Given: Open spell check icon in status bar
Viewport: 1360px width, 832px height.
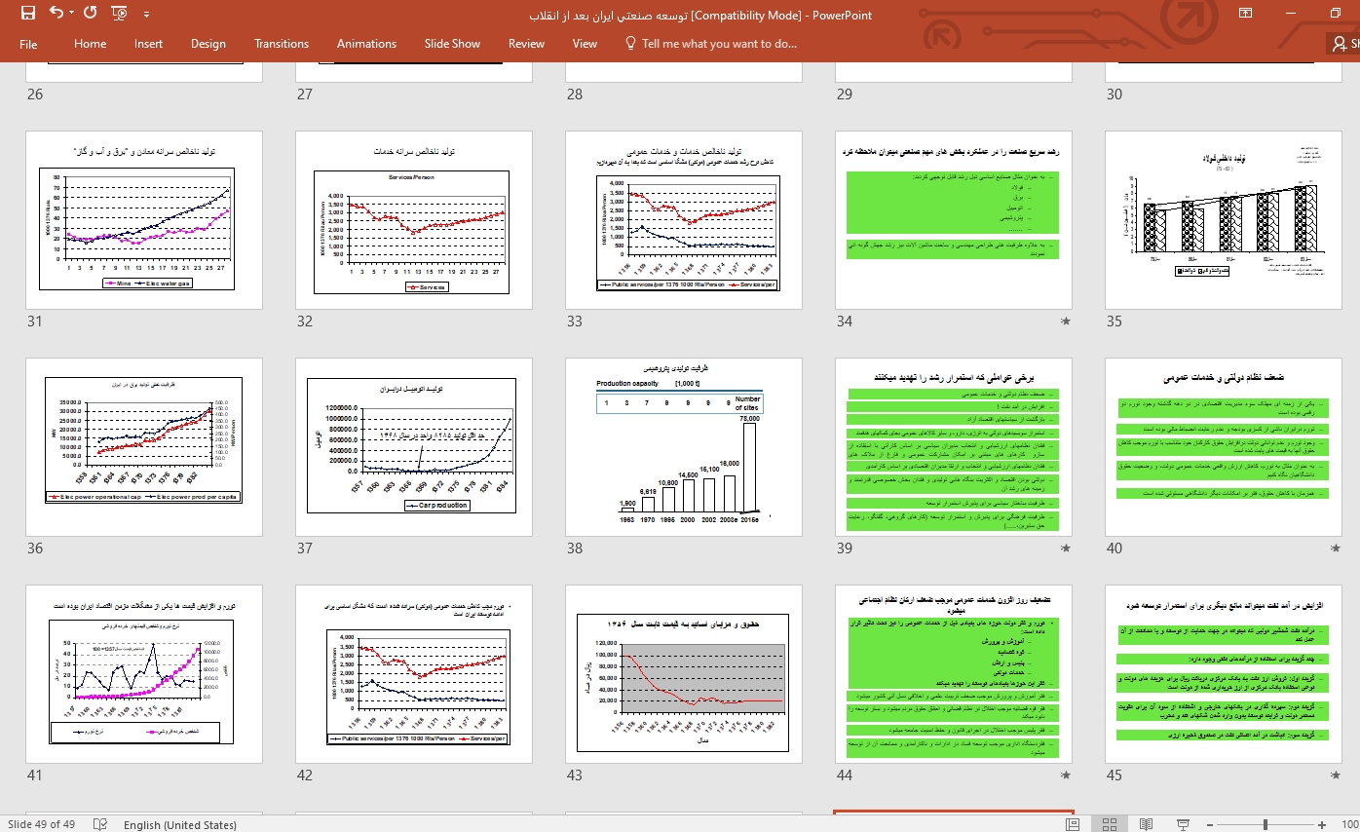Looking at the screenshot, I should (99, 824).
